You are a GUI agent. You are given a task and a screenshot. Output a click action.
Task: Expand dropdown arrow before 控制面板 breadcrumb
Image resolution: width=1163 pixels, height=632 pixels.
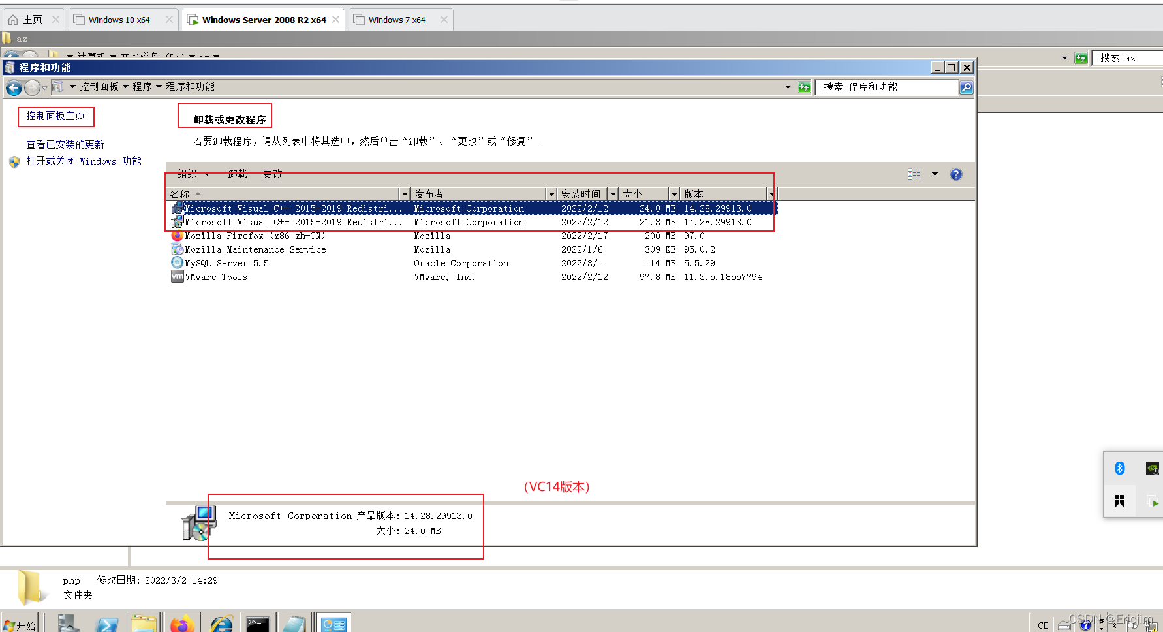(x=72, y=87)
